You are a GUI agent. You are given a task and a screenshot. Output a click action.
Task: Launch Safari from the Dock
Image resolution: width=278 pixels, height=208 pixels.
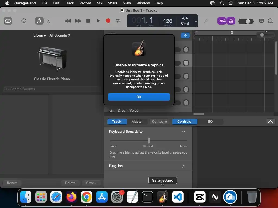56,197
